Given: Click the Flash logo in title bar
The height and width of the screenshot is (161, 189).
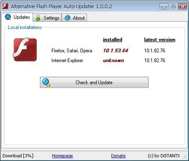Looking at the screenshot, I should (x=5, y=6).
